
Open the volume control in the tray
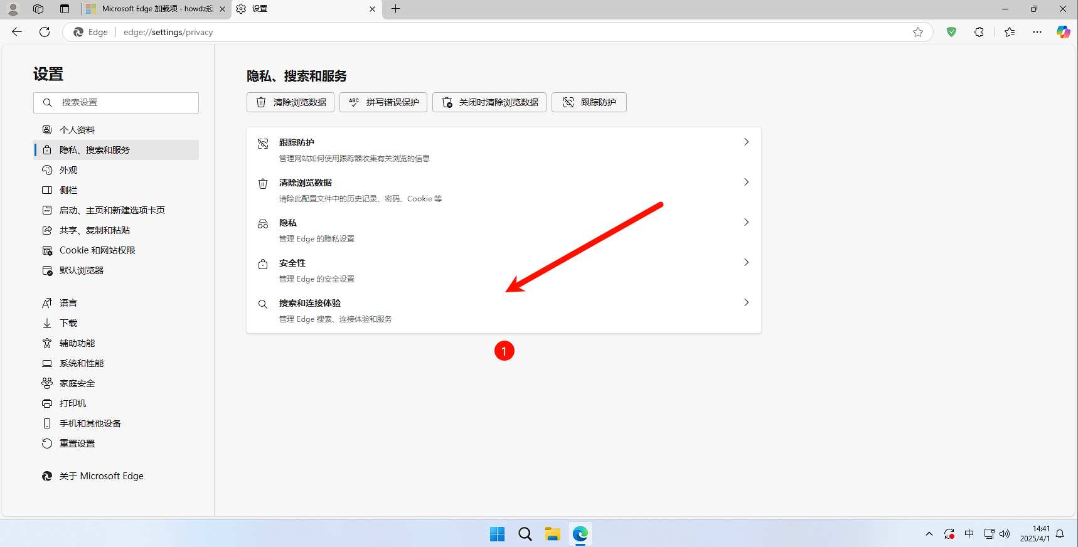1005,534
